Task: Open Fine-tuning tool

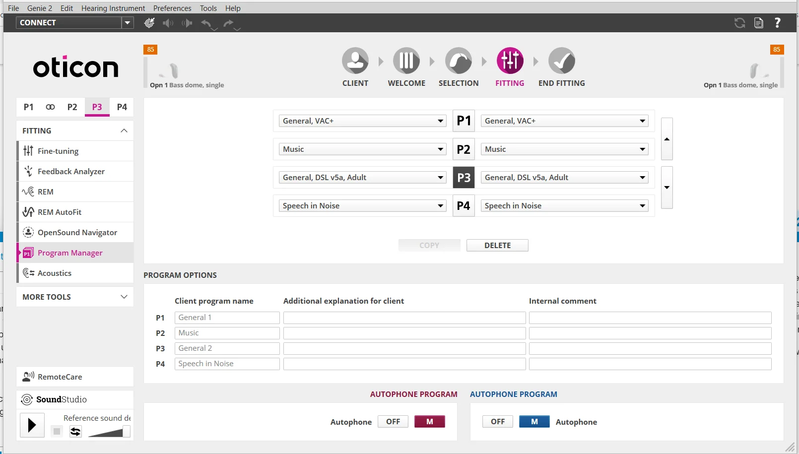Action: pyautogui.click(x=75, y=151)
